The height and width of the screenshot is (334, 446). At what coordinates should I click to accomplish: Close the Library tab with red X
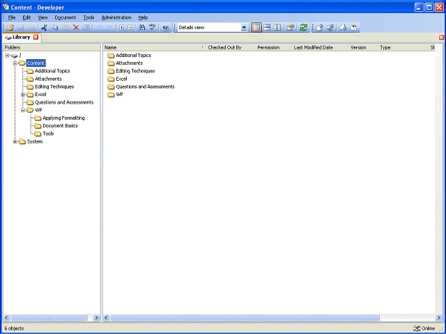point(36,37)
